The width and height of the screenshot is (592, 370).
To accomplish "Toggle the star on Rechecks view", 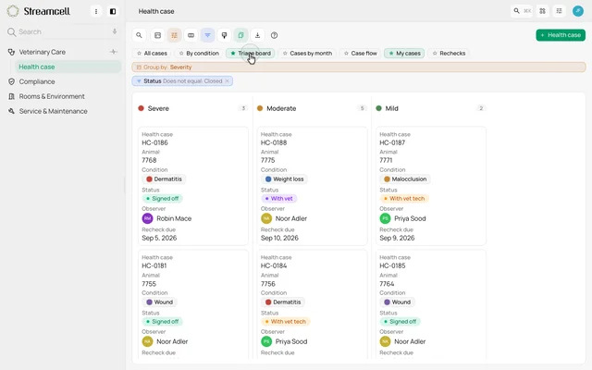I will (x=435, y=54).
